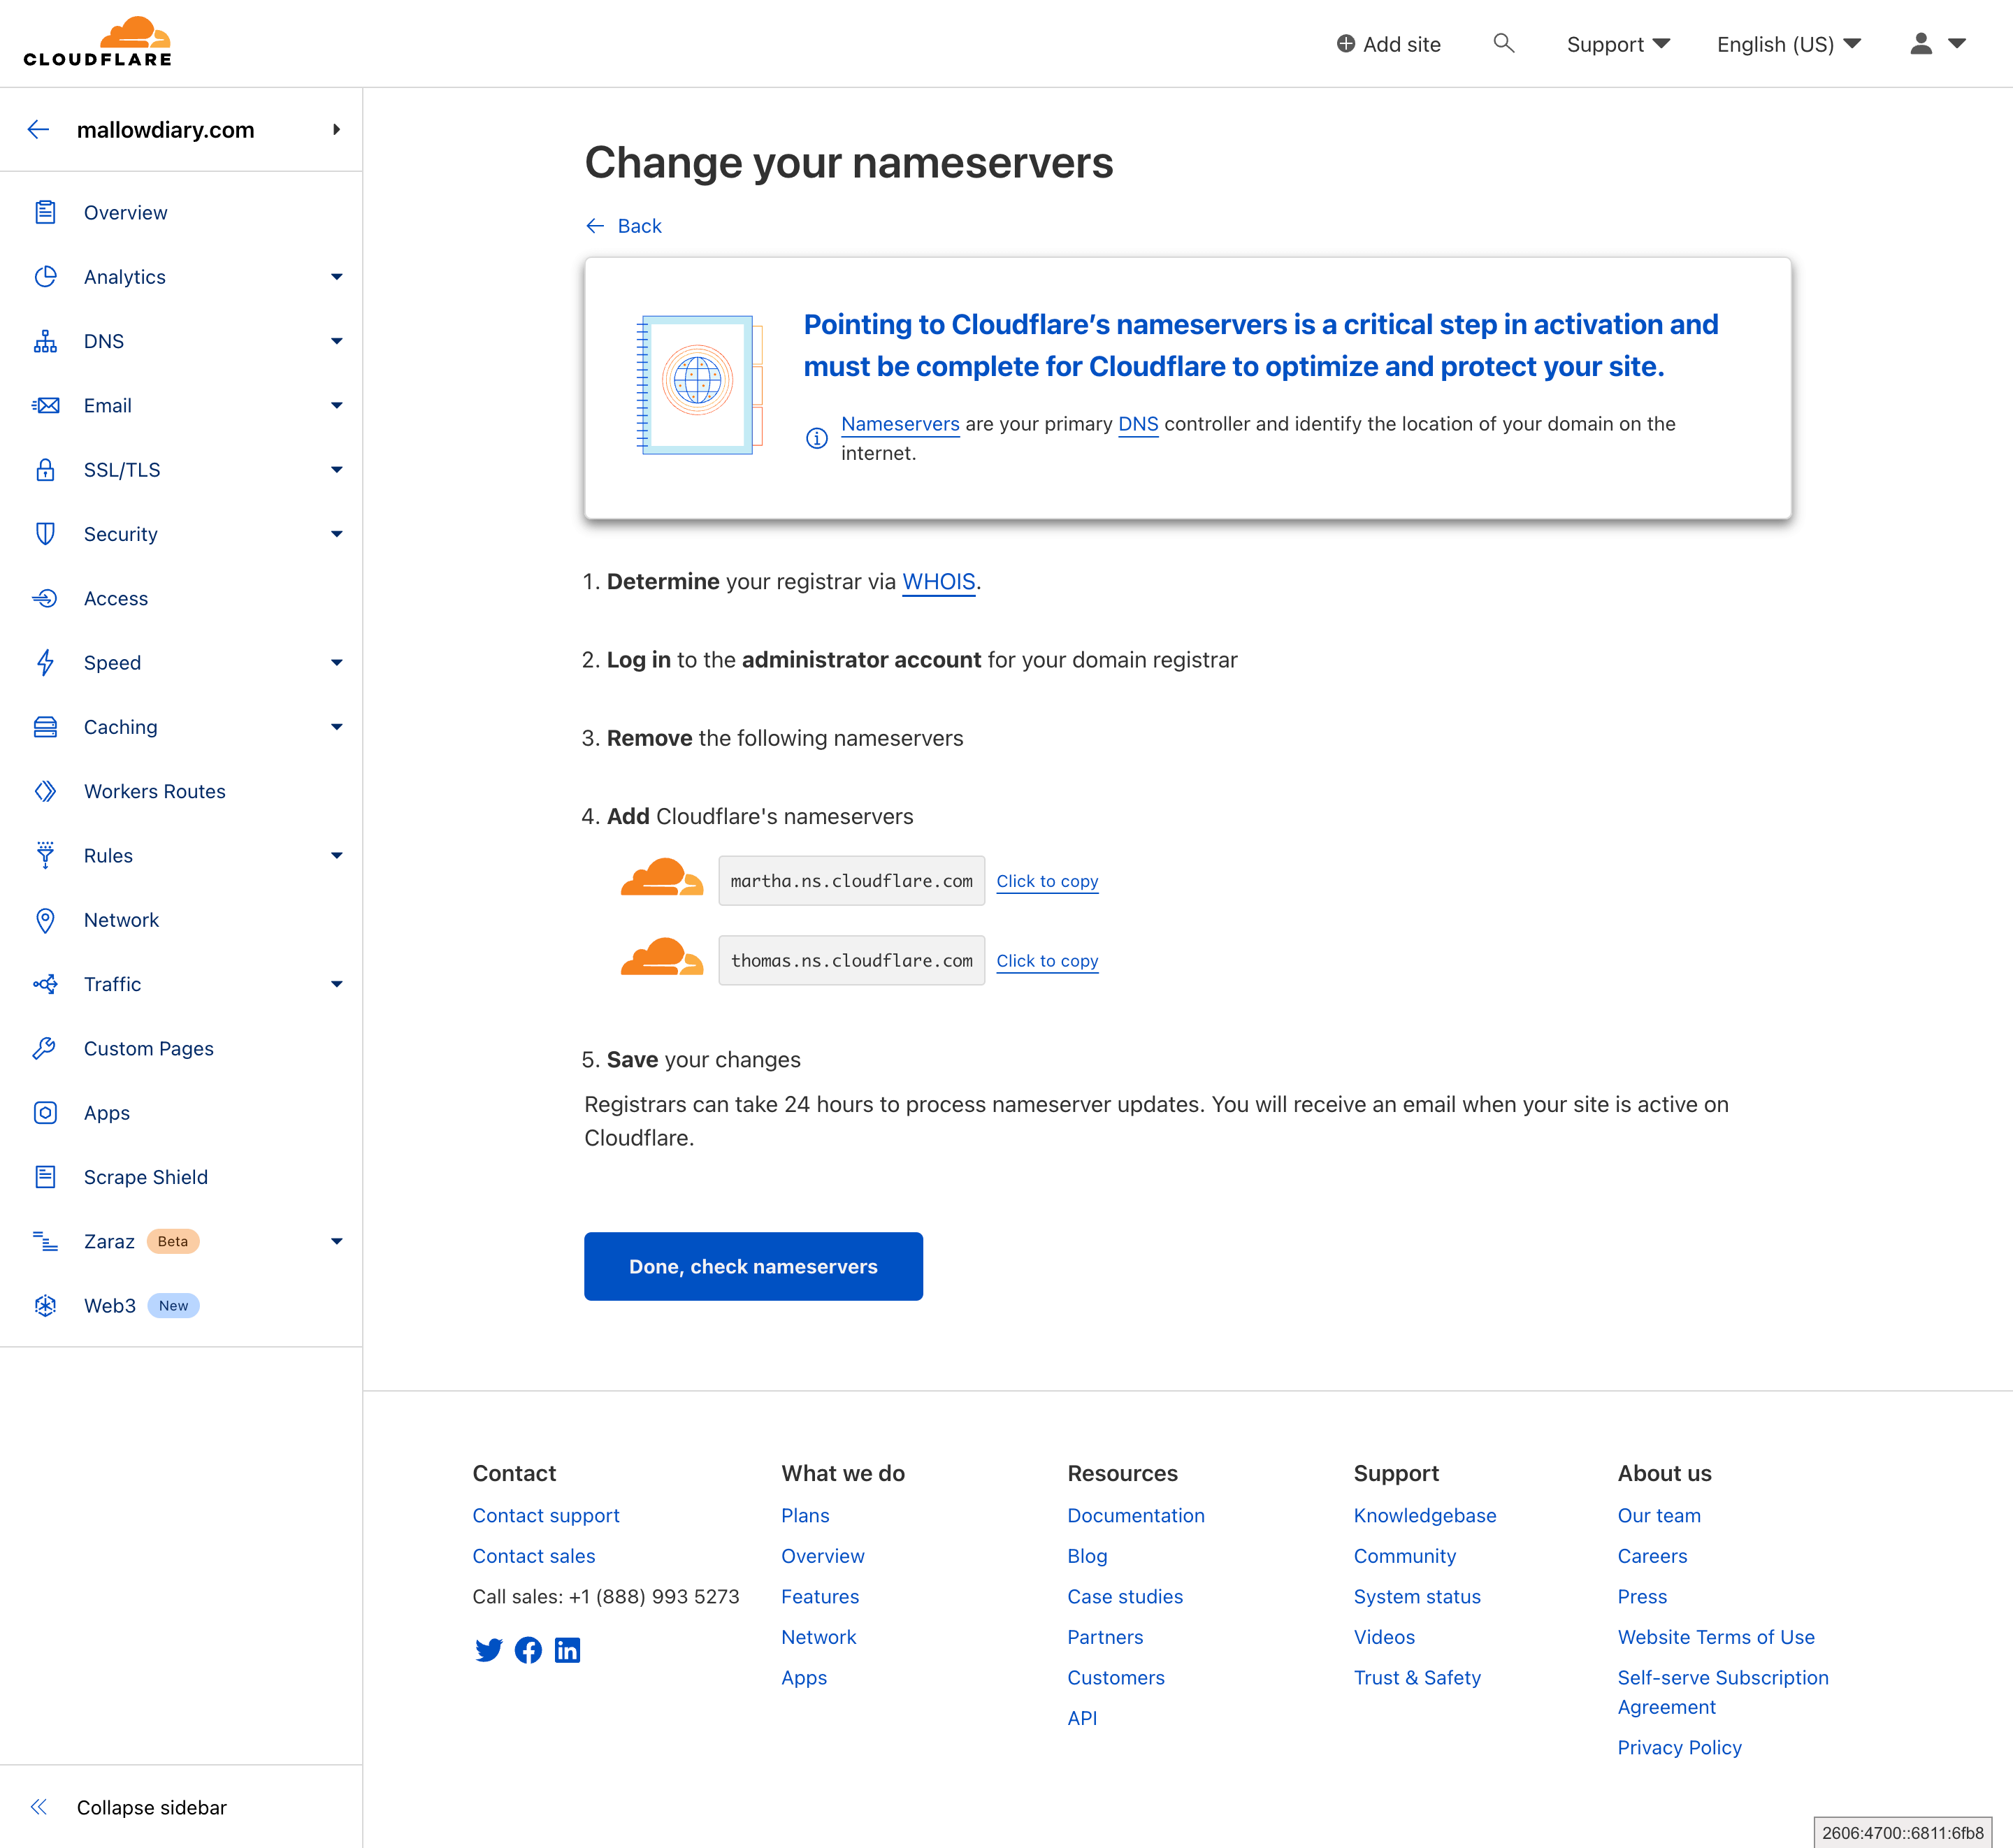Copy the martha.ns.cloudflare.com nameserver
The width and height of the screenshot is (2013, 1848).
click(1047, 881)
